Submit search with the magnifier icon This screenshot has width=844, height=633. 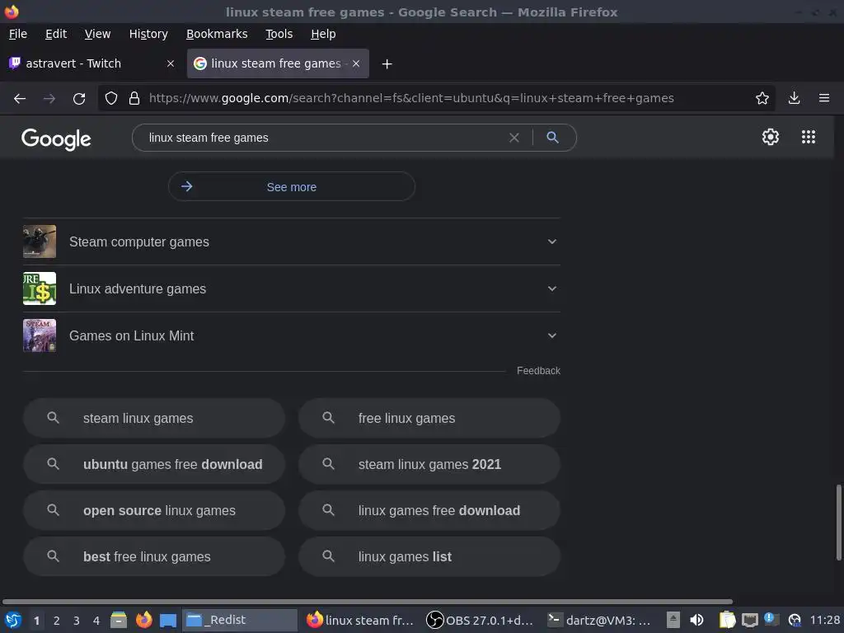tap(552, 138)
